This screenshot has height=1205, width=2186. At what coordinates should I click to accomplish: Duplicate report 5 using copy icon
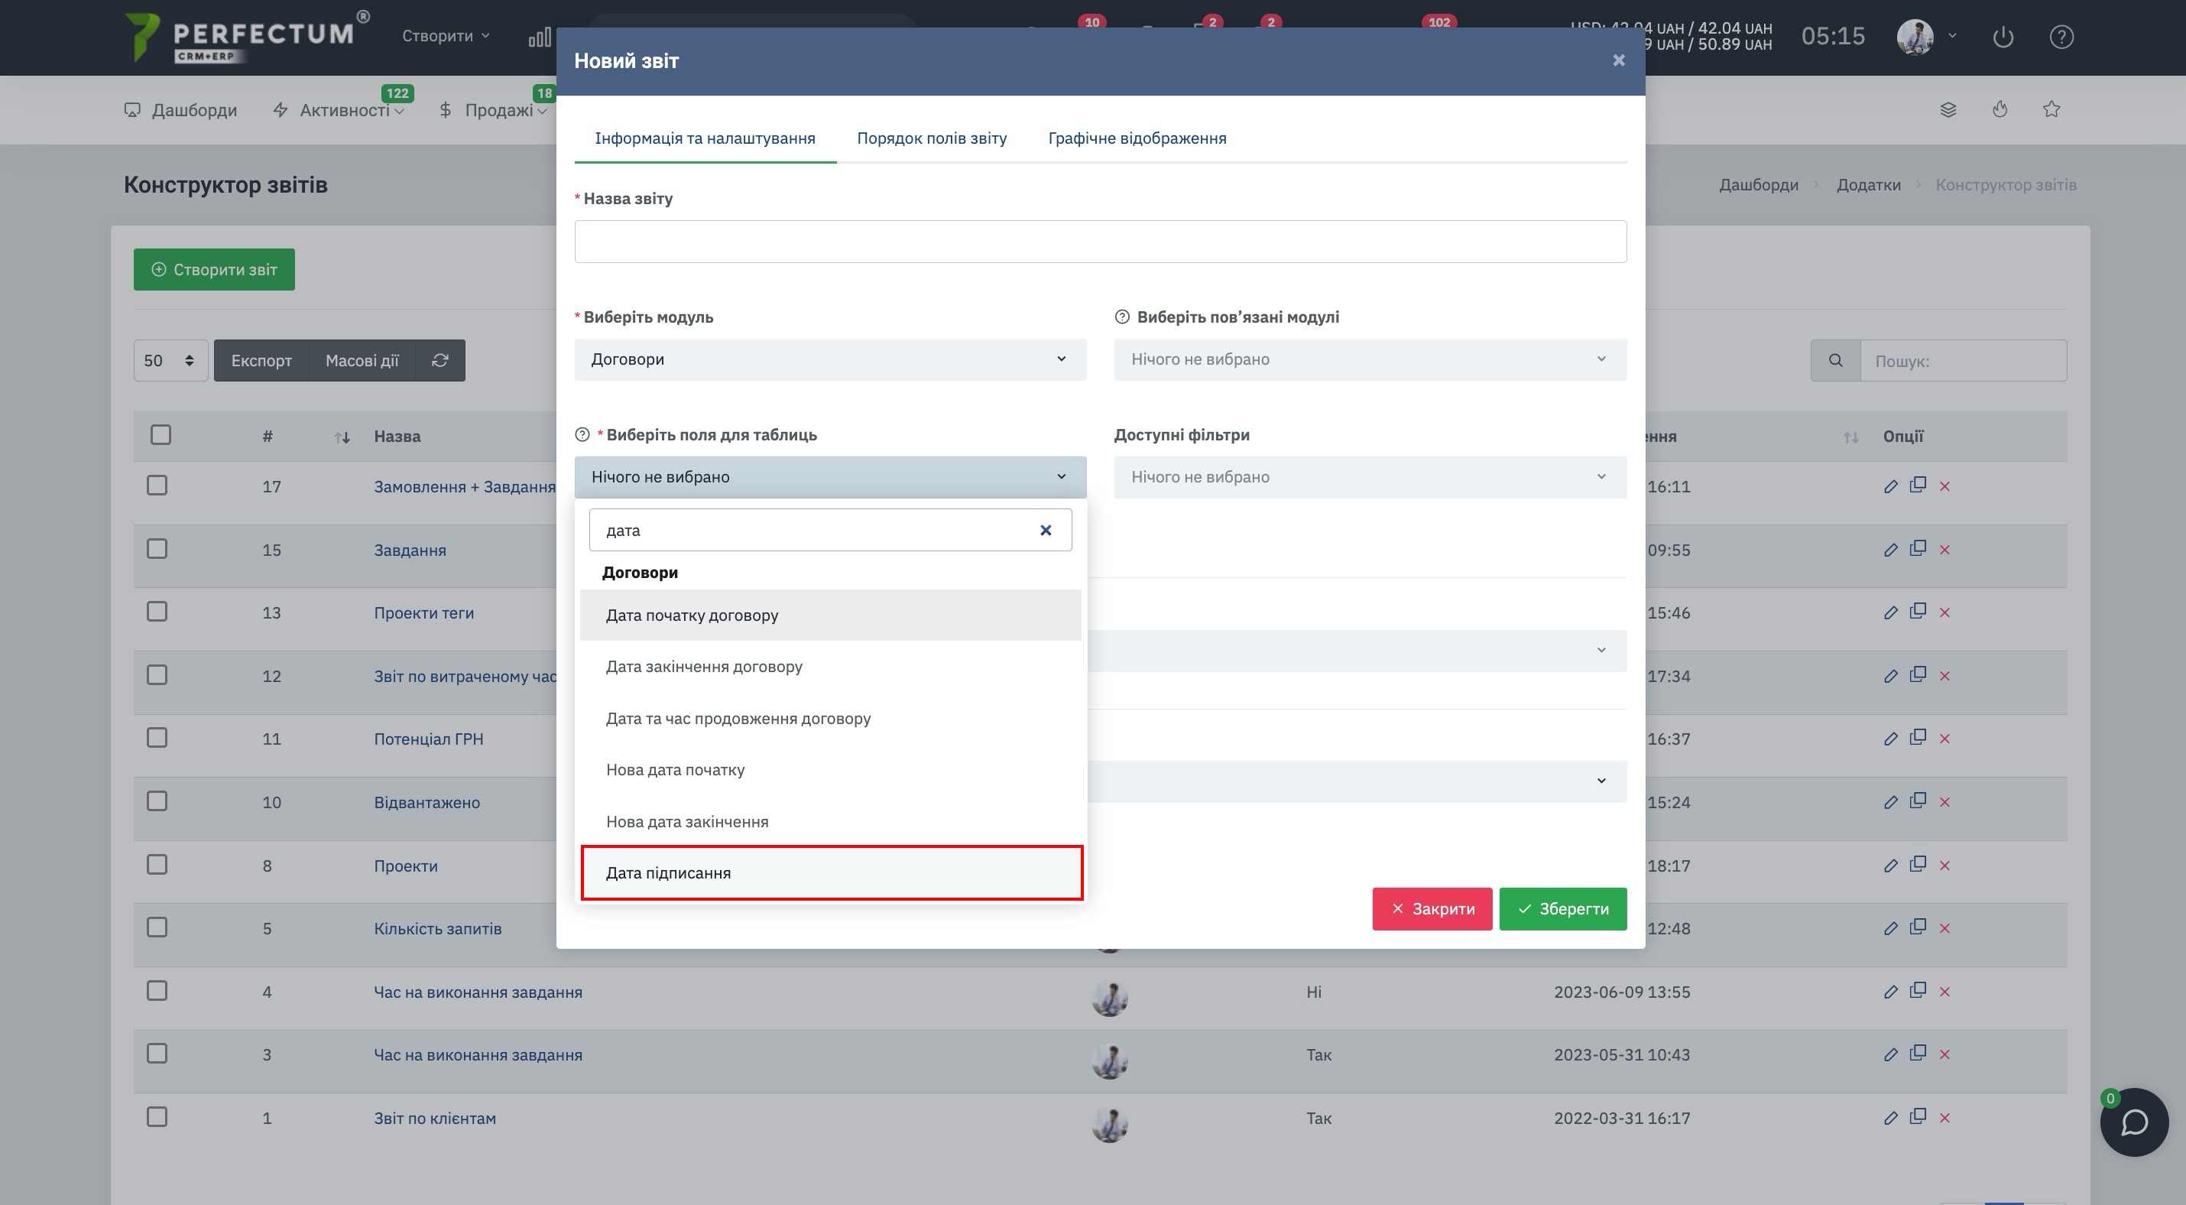click(1918, 927)
